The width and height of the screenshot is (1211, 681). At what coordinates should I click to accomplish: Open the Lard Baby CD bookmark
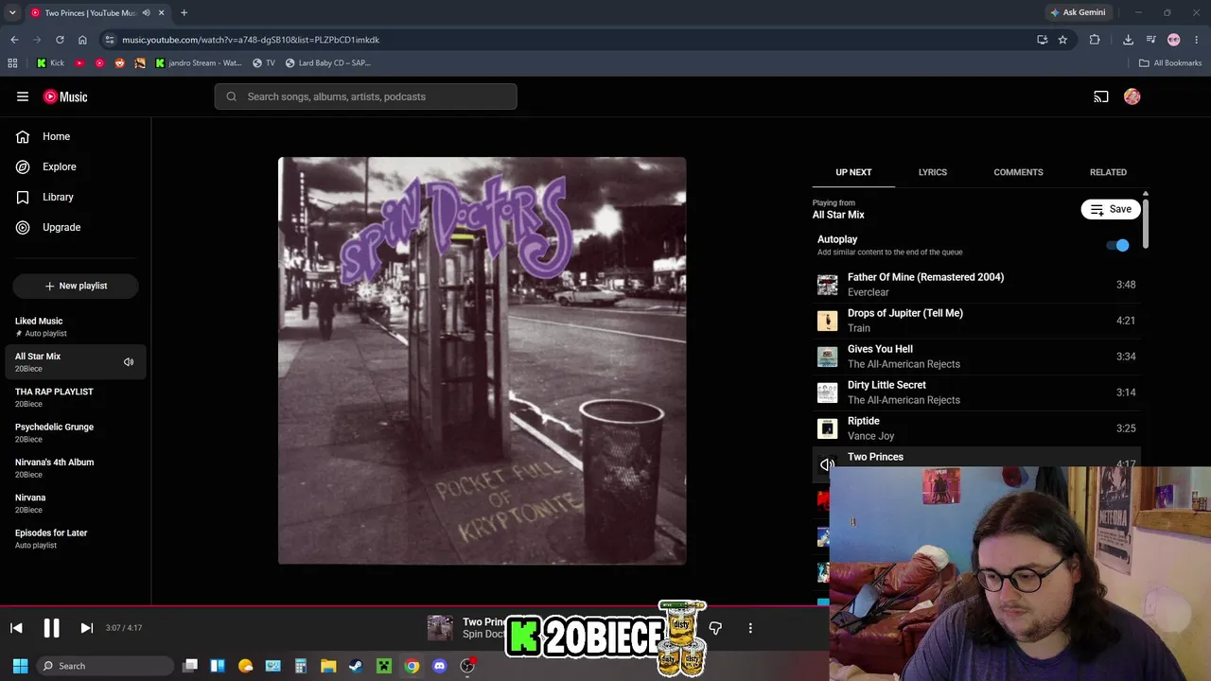[x=328, y=63]
